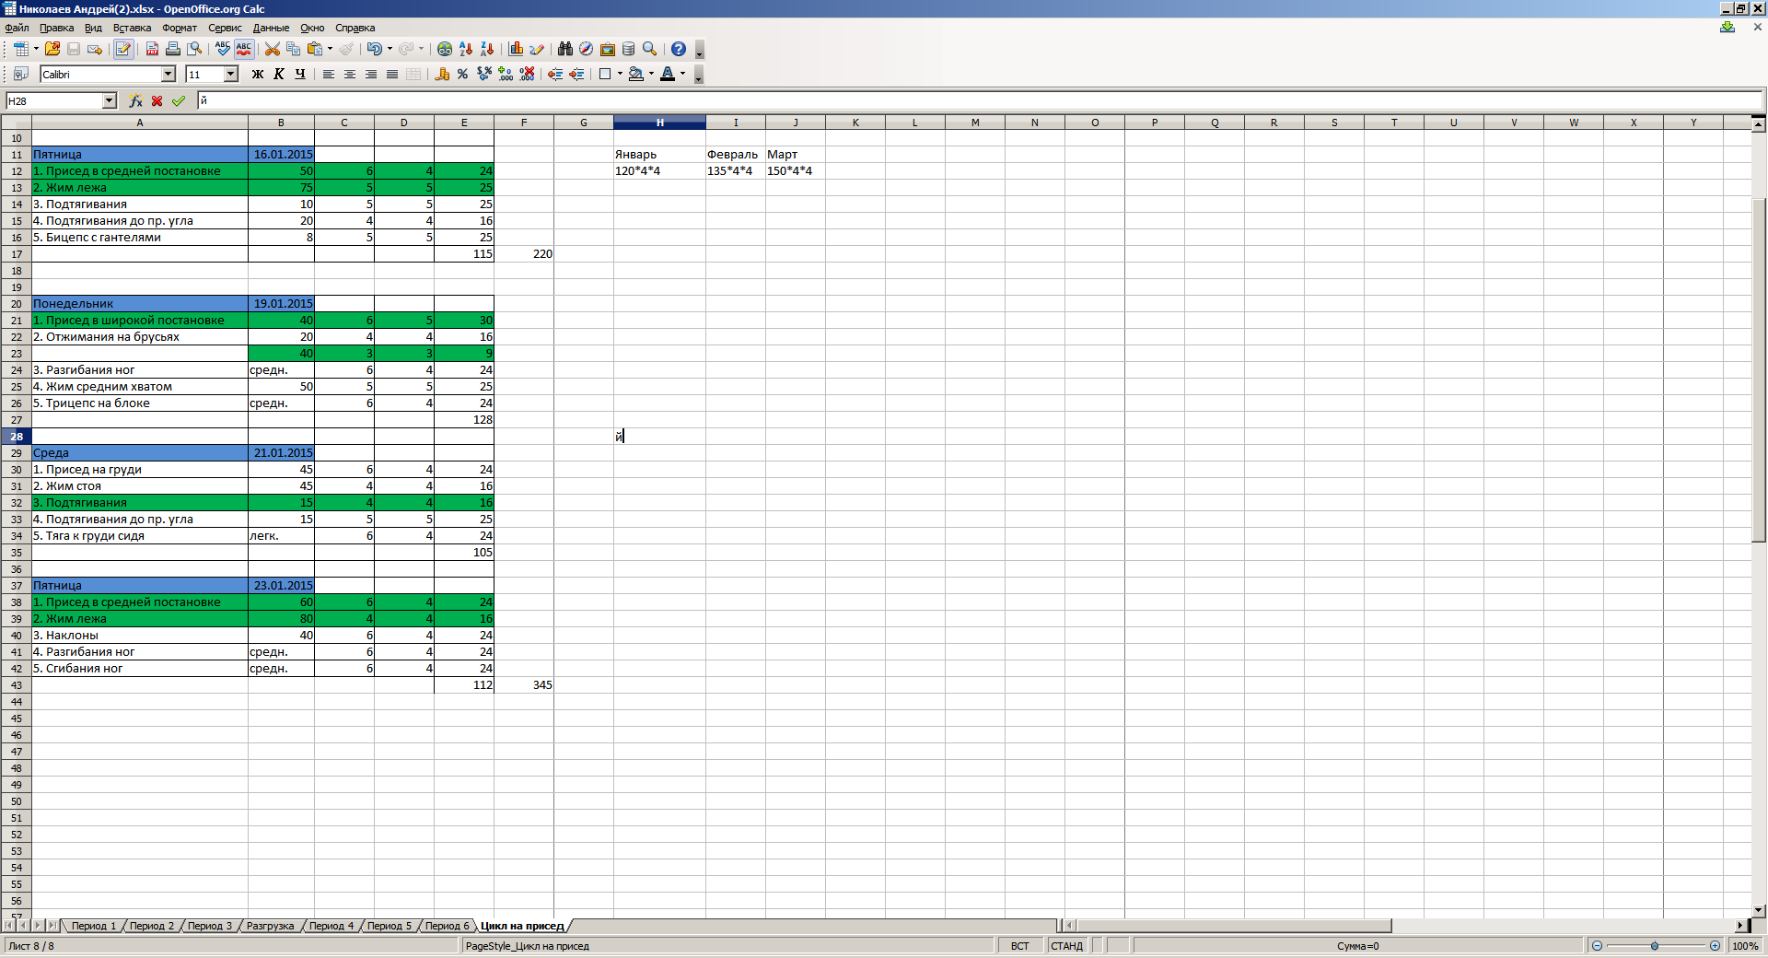Image resolution: width=1768 pixels, height=958 pixels.
Task: Toggle Edit File mode button
Action: [123, 50]
